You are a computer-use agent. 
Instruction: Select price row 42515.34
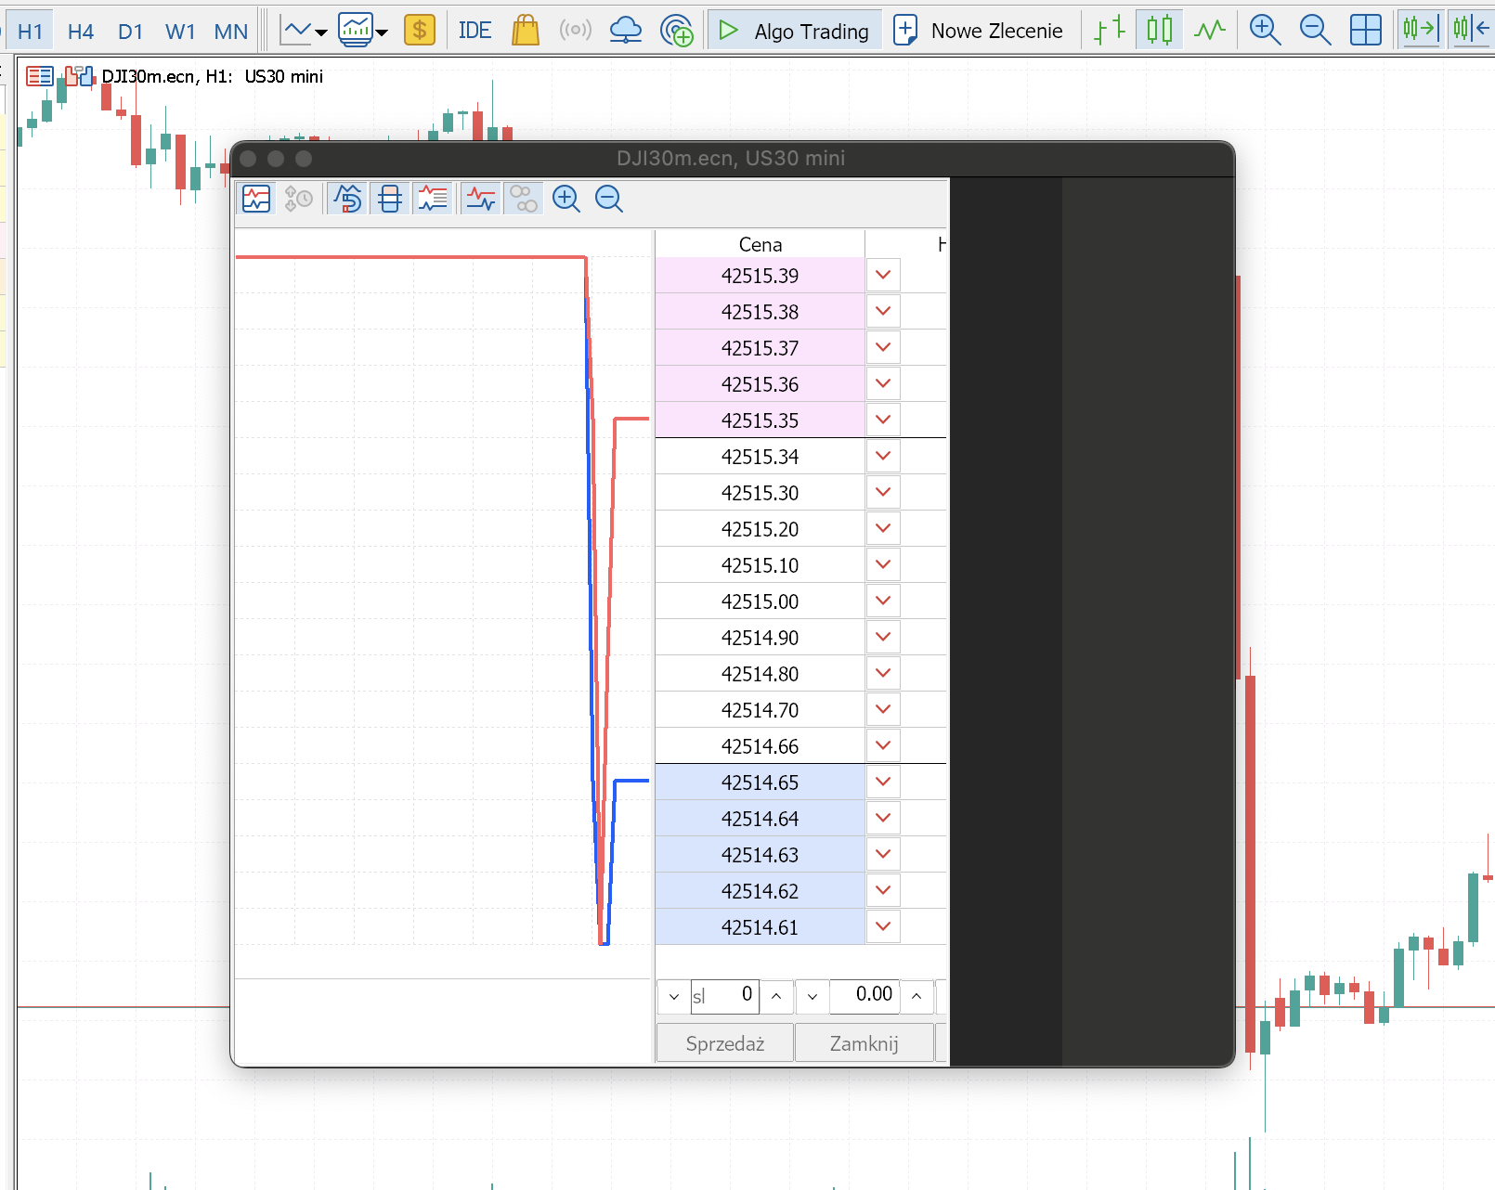pyautogui.click(x=760, y=457)
